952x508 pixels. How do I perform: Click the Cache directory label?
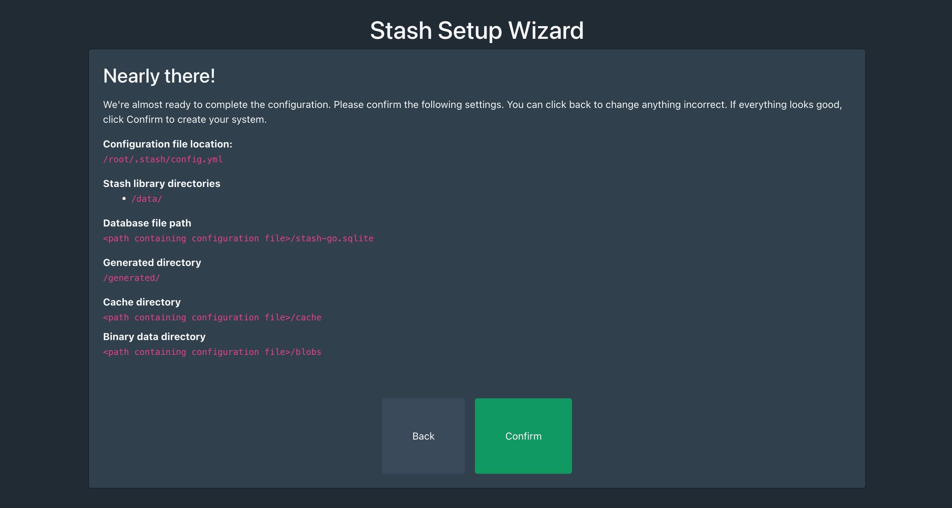(141, 302)
